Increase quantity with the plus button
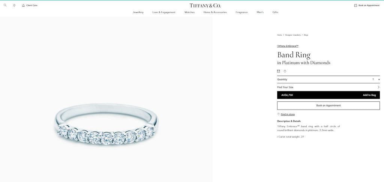Image resolution: width=384 pixels, height=182 pixels. pos(379,79)
